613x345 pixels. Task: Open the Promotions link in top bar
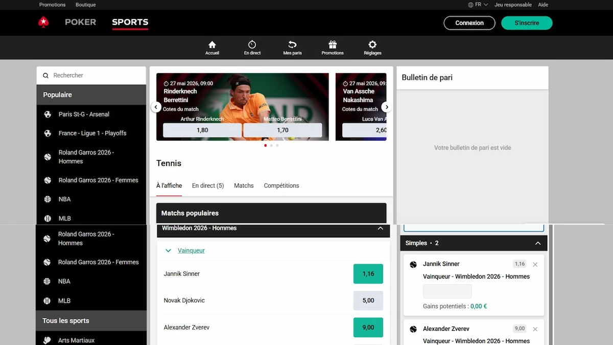[x=53, y=5]
